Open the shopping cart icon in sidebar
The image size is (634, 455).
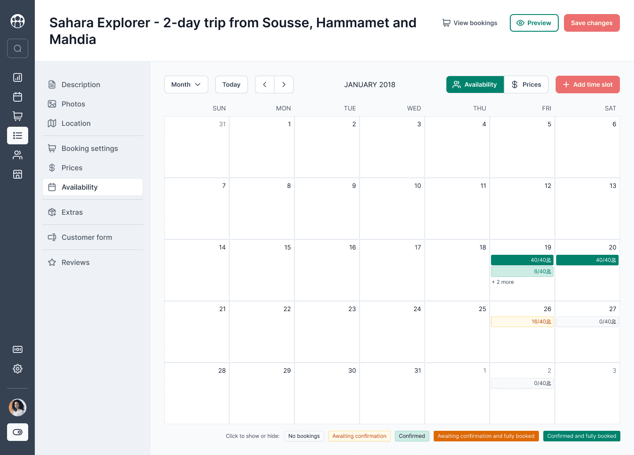pos(18,116)
